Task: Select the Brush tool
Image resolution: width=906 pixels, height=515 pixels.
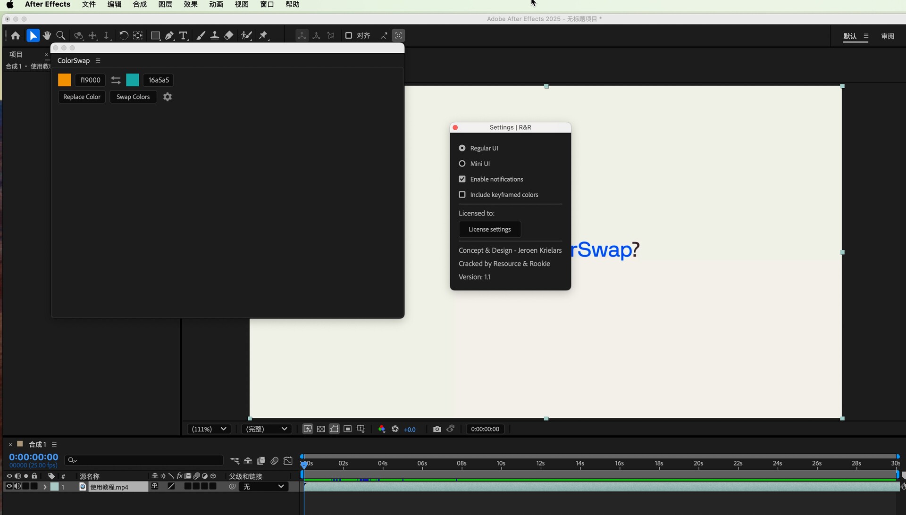Action: point(201,36)
